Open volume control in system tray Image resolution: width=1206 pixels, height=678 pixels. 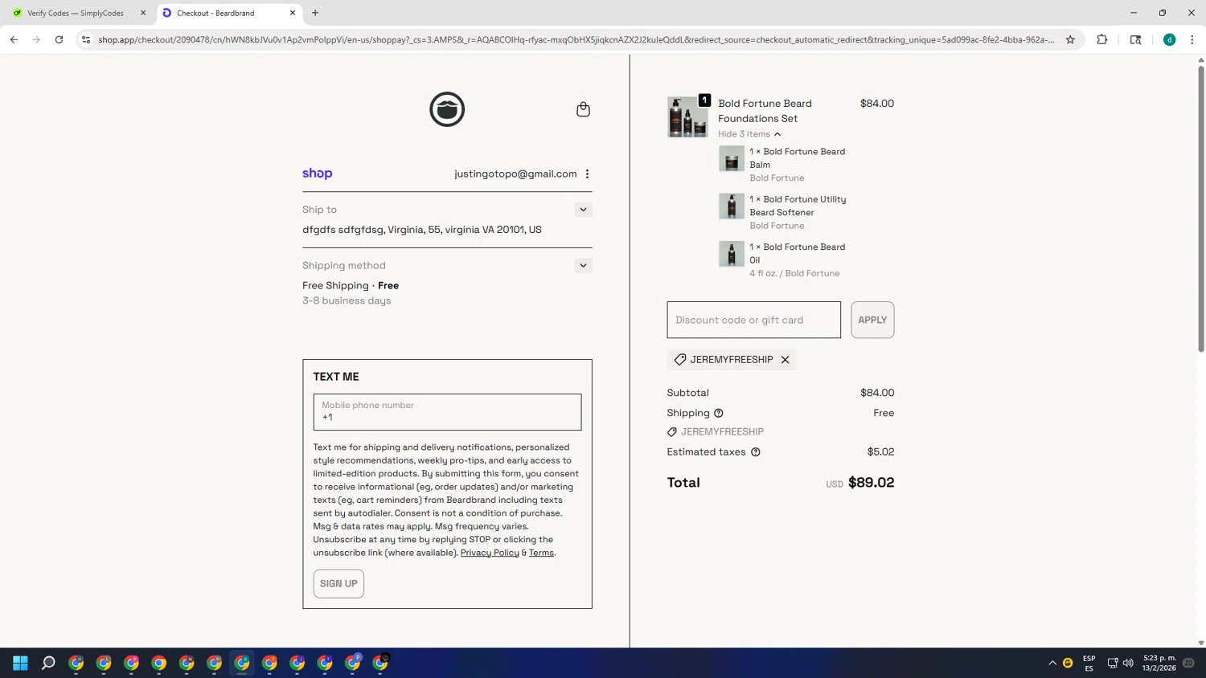1128,663
